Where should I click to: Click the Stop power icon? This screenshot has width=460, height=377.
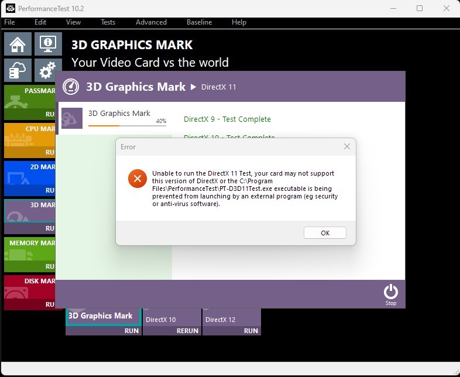tap(391, 294)
